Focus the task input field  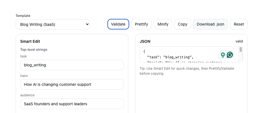tap(72, 65)
